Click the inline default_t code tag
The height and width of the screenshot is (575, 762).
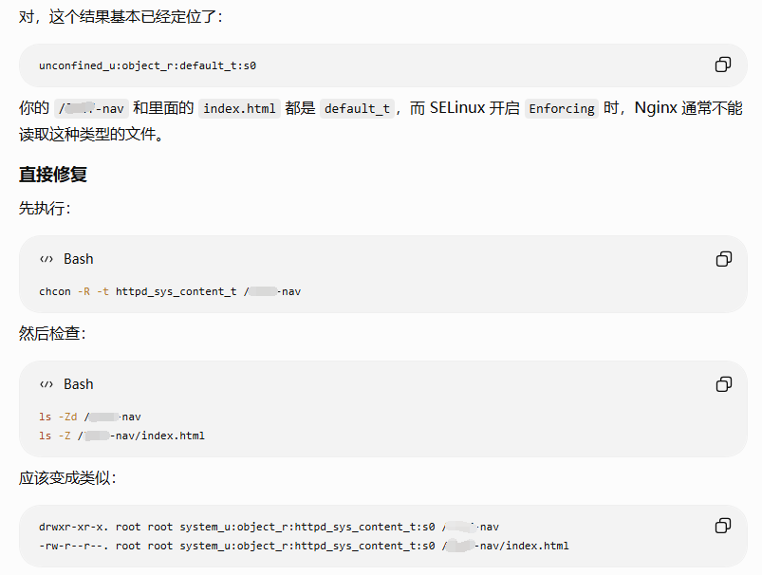coord(357,108)
